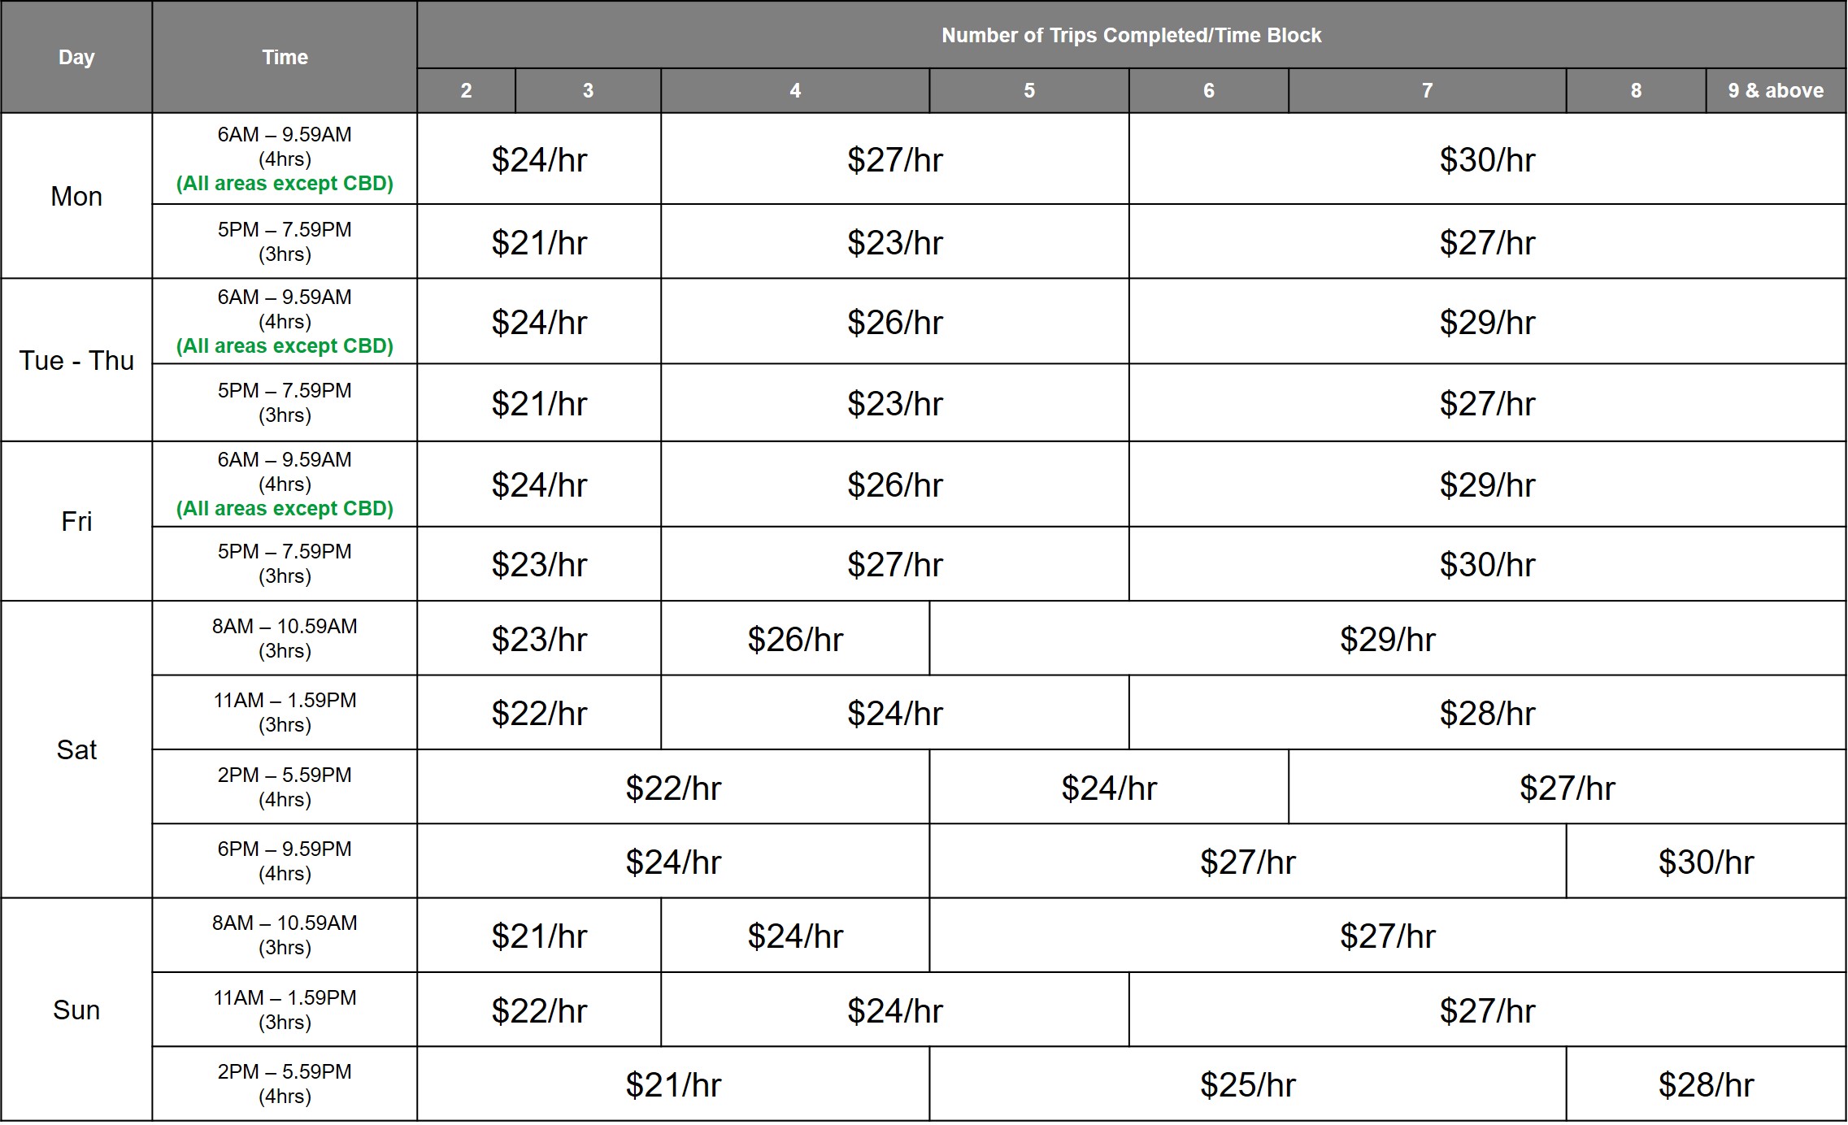Select the "Tue - Thu" day cell
This screenshot has width=1848, height=1125.
tap(76, 360)
